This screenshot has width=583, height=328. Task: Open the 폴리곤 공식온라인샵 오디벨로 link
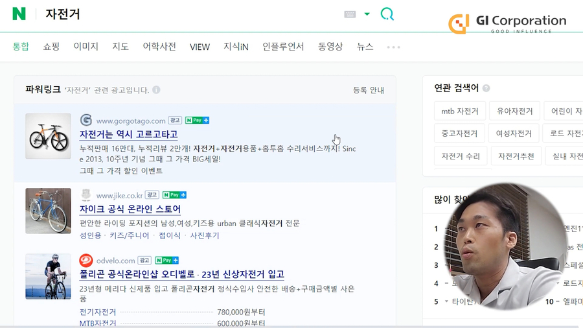[182, 274]
